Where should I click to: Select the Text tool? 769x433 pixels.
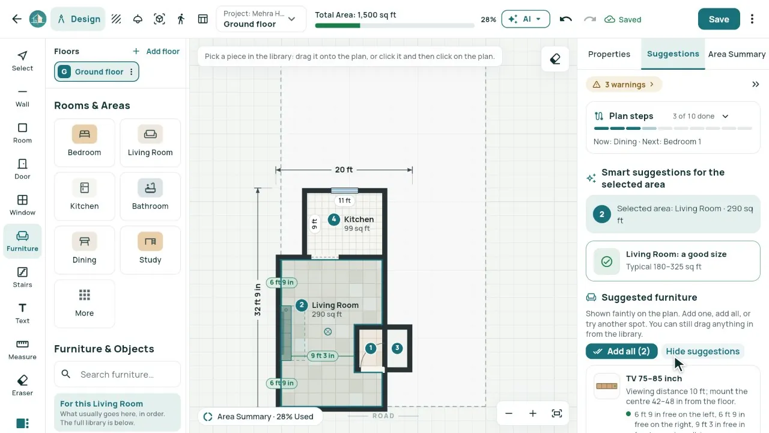click(x=22, y=313)
